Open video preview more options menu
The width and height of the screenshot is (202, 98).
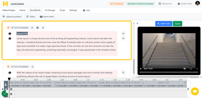pos(197,69)
